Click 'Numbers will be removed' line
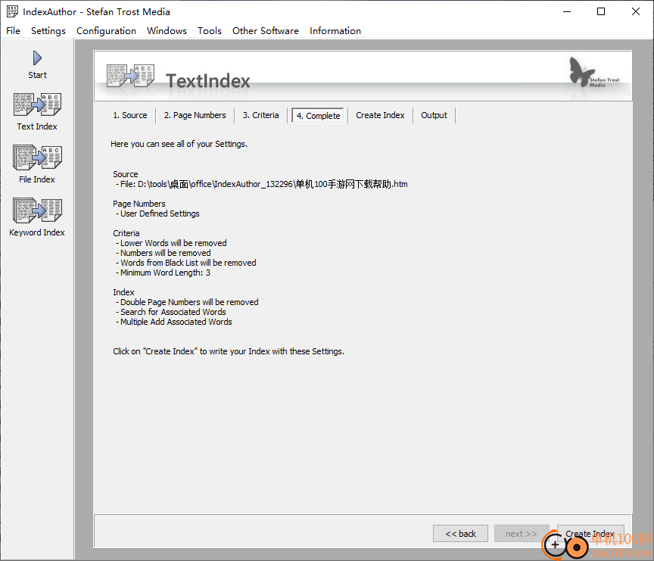The height and width of the screenshot is (561, 654). tap(163, 253)
